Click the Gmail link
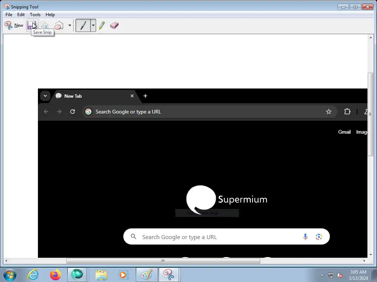The image size is (377, 282). click(x=344, y=132)
